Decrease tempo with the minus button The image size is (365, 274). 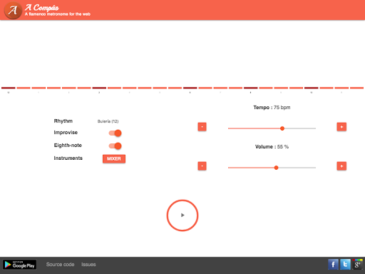[202, 127]
